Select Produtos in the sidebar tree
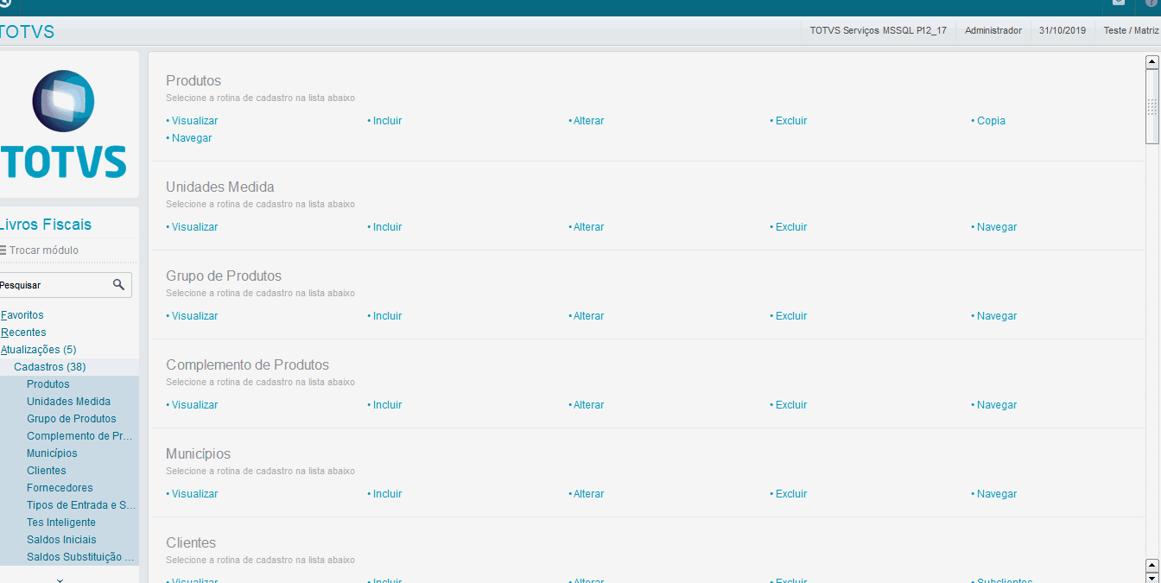This screenshot has height=583, width=1161. [48, 384]
